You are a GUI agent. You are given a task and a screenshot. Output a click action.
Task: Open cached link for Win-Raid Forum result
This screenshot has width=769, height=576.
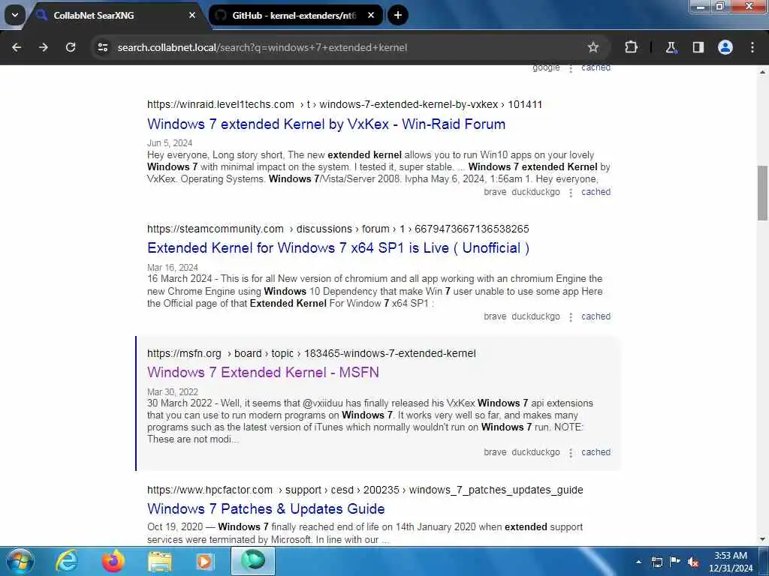[x=596, y=192]
